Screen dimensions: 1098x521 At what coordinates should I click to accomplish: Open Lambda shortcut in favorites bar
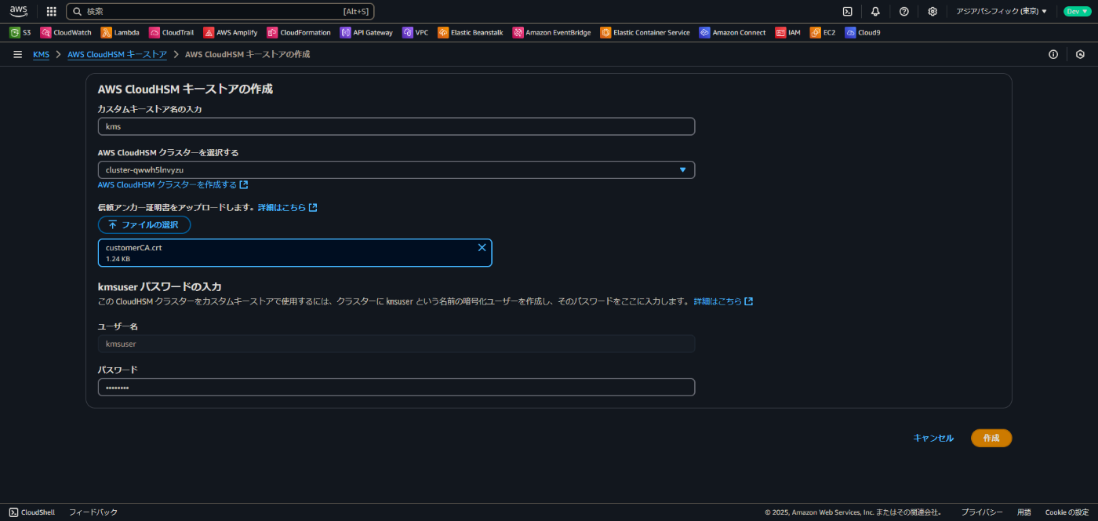(x=121, y=32)
